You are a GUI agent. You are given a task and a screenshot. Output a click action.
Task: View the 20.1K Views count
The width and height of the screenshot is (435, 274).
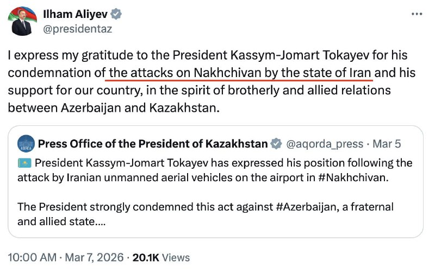click(160, 257)
